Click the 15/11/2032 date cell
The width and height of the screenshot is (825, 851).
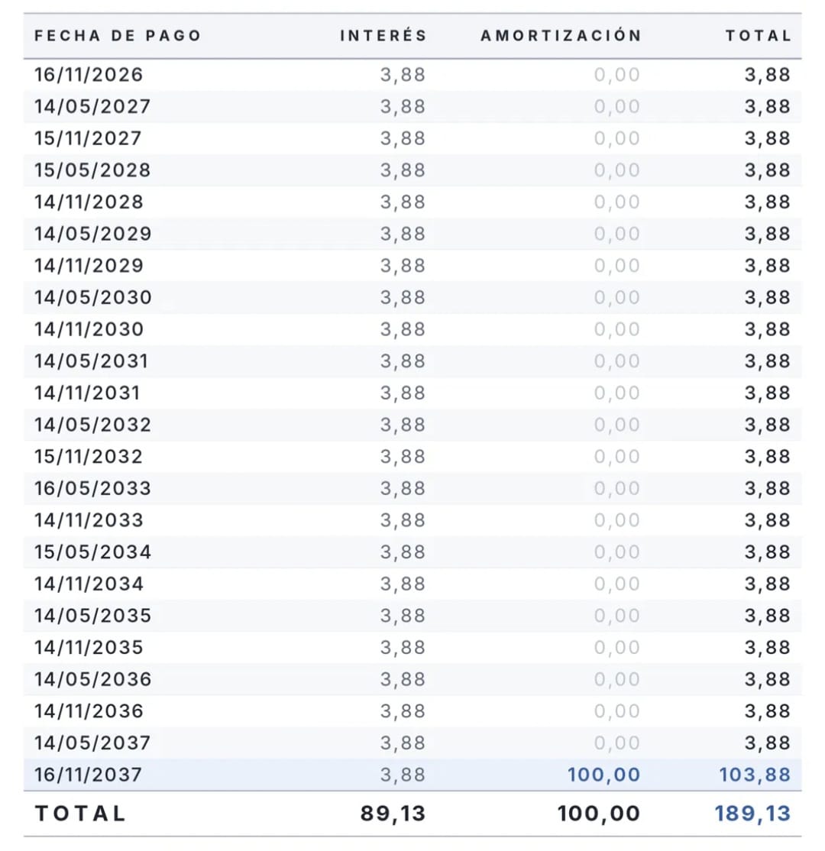pos(89,457)
